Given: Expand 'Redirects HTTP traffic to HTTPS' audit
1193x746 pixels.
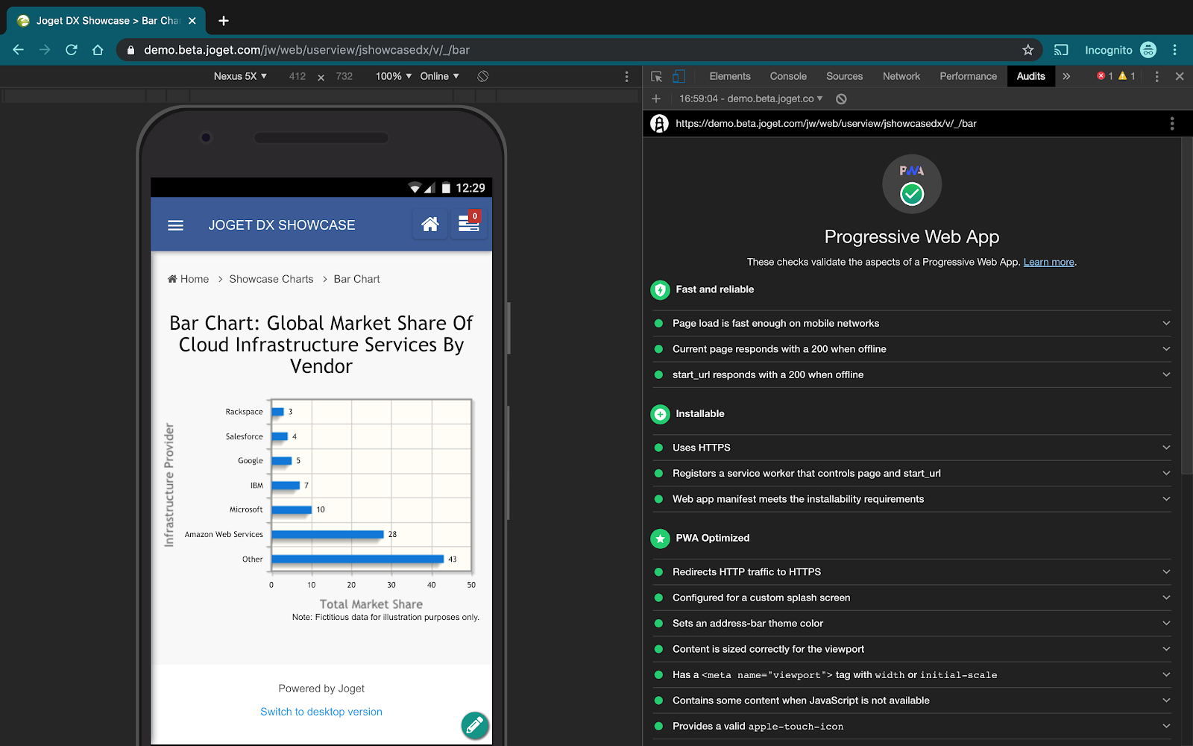Looking at the screenshot, I should click(912, 572).
